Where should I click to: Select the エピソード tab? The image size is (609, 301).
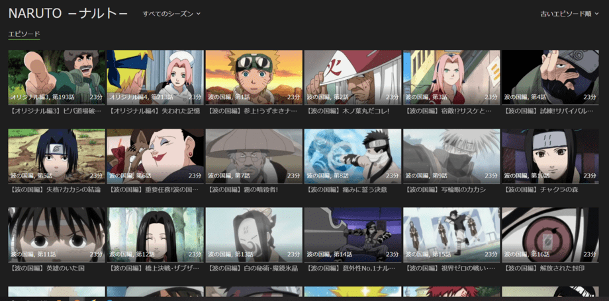pyautogui.click(x=24, y=34)
